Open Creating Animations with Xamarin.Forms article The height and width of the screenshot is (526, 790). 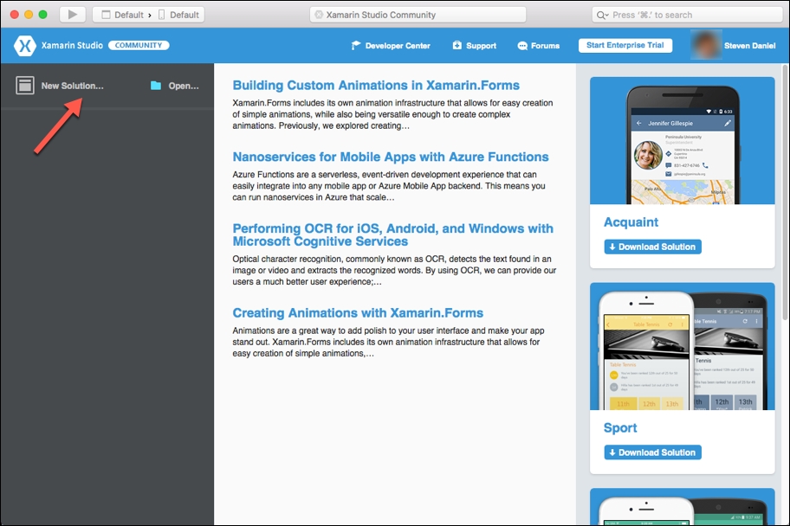[x=358, y=313]
